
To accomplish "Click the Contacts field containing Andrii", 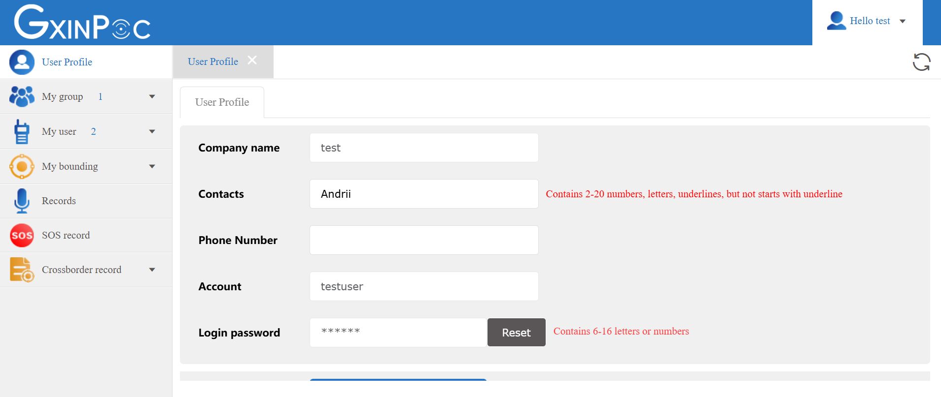I will pyautogui.click(x=424, y=194).
